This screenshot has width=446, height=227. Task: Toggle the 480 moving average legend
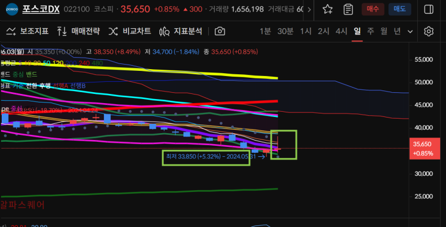[x=97, y=63]
